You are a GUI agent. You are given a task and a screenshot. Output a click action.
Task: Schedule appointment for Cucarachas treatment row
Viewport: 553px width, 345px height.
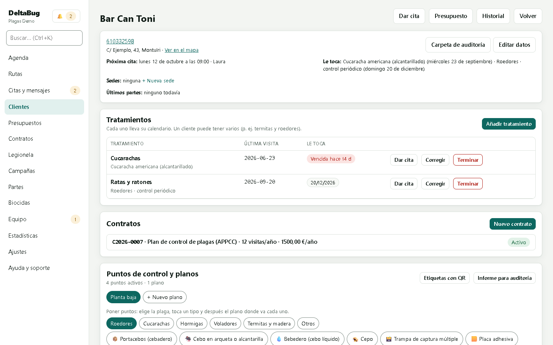pyautogui.click(x=404, y=160)
